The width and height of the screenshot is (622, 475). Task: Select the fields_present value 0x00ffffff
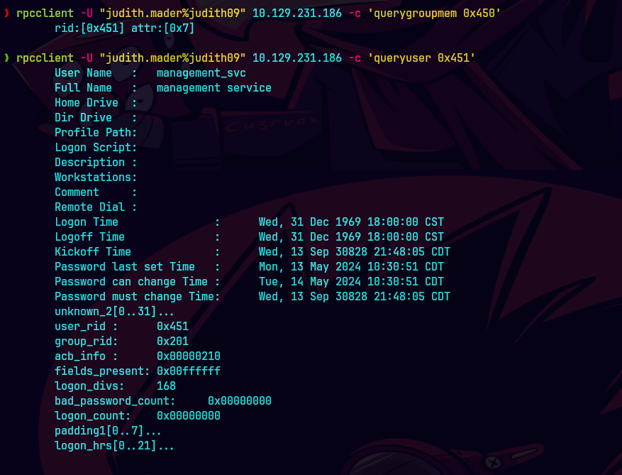pos(189,371)
